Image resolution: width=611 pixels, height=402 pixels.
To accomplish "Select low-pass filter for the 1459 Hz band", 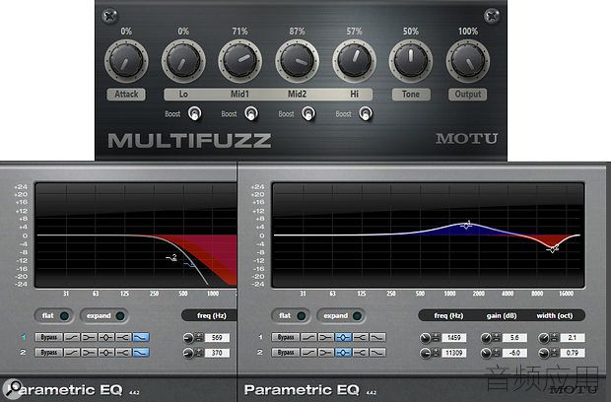I will point(377,337).
